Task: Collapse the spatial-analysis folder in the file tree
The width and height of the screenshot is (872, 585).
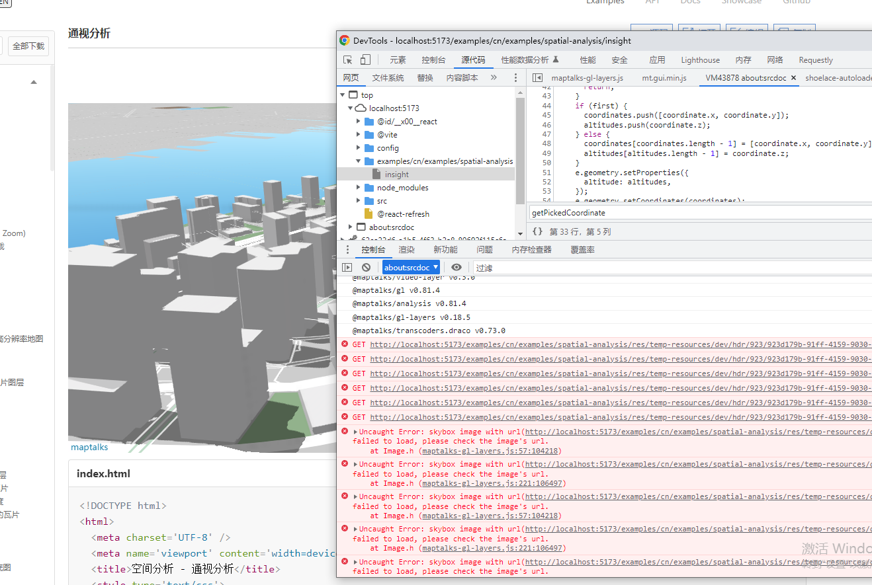Action: pyautogui.click(x=358, y=161)
